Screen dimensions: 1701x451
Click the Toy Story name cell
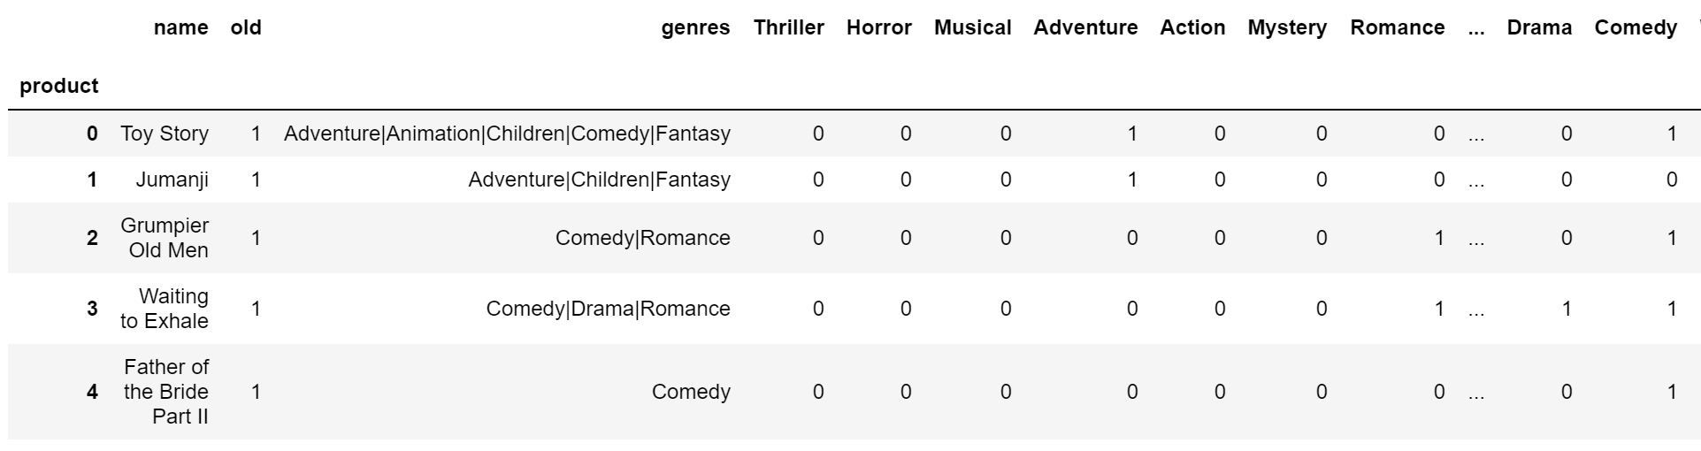tap(165, 134)
